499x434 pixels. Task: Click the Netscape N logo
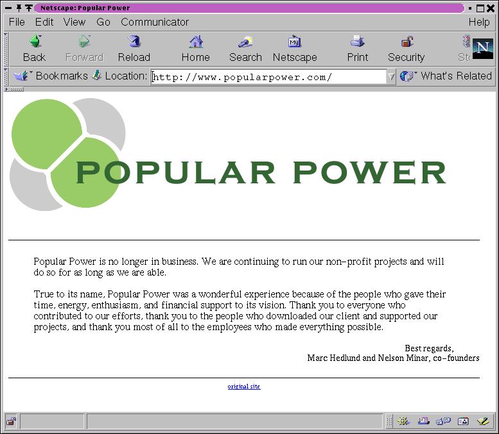(x=483, y=48)
